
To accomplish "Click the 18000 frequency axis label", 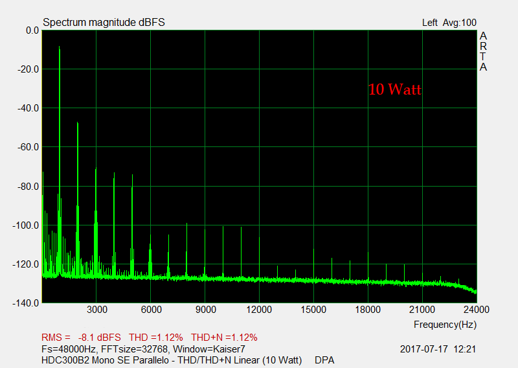I will click(x=368, y=310).
